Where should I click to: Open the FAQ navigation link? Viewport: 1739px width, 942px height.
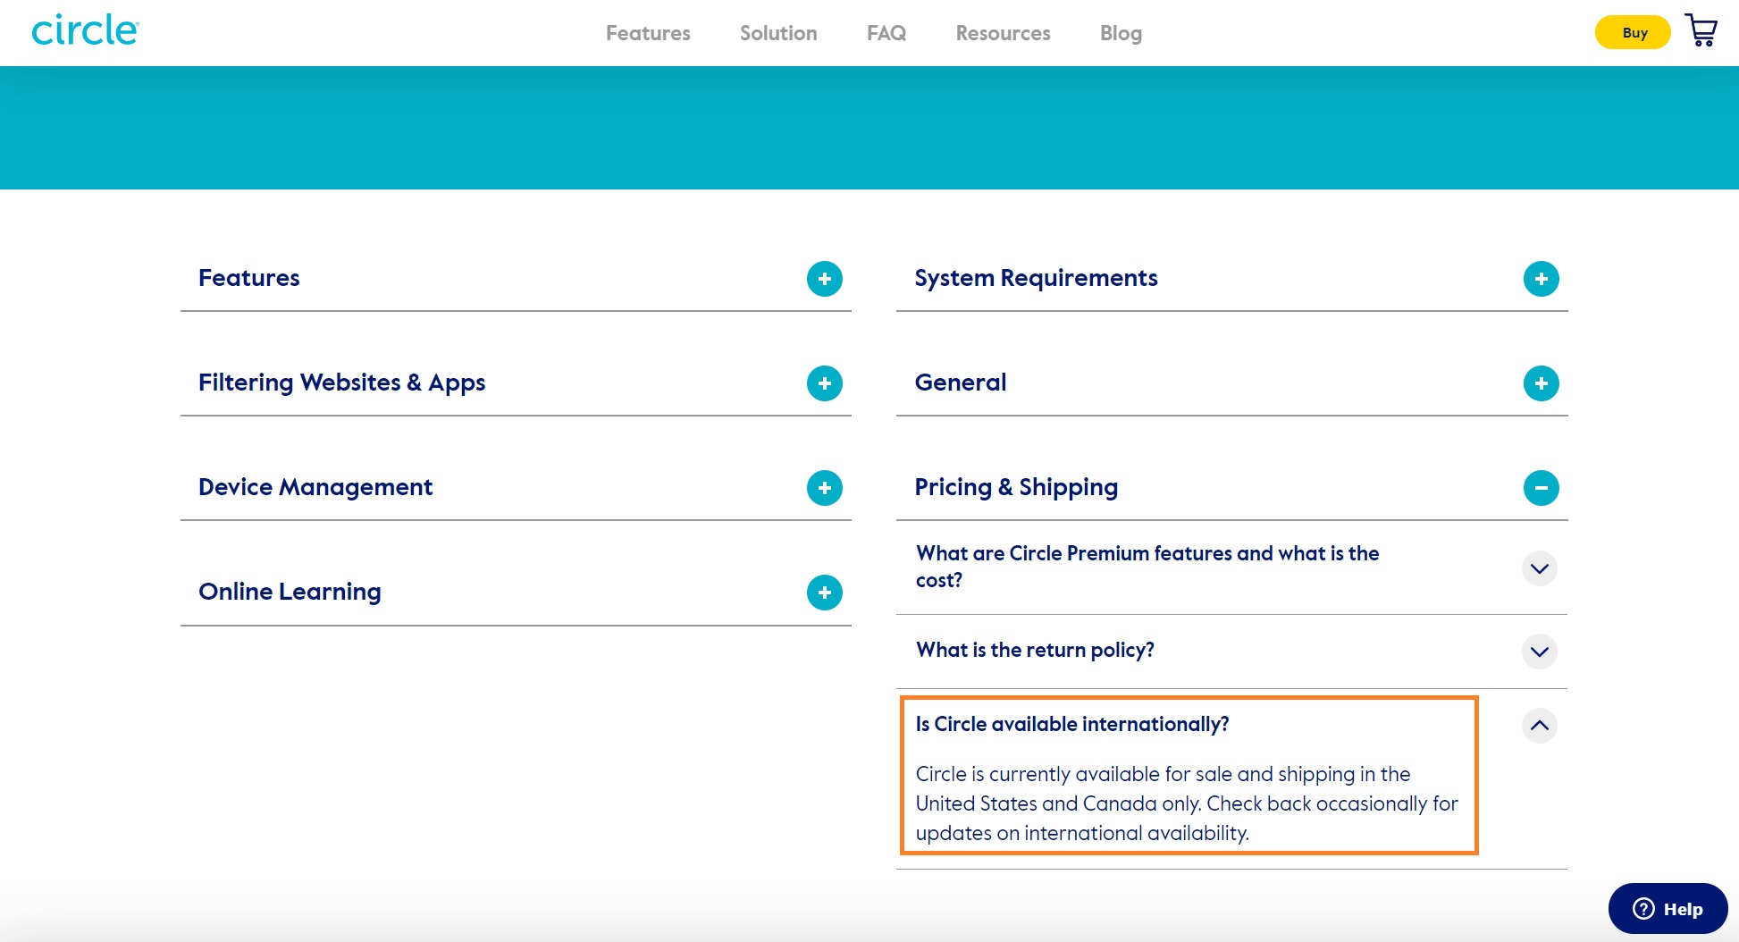[886, 33]
